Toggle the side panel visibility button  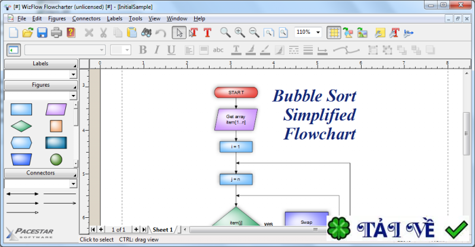click(x=13, y=50)
